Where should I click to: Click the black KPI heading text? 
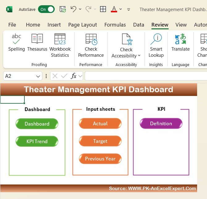coord(161,109)
